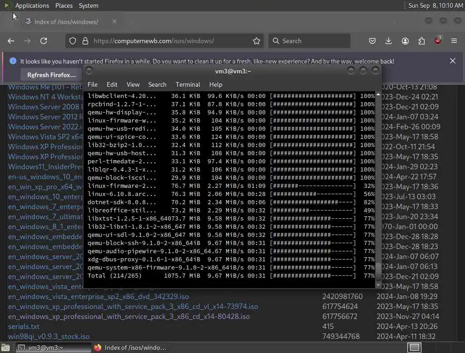465x353 pixels.
Task: Switch to vm3@vm3:~ taskbar entry
Action: 54,348
